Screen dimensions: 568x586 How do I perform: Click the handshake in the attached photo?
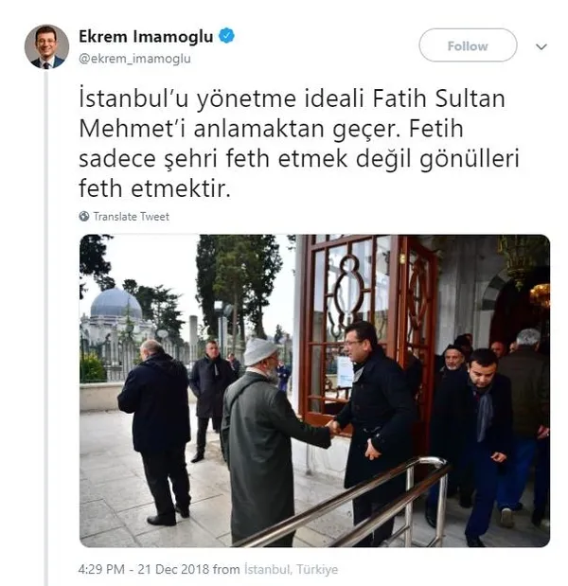333,427
